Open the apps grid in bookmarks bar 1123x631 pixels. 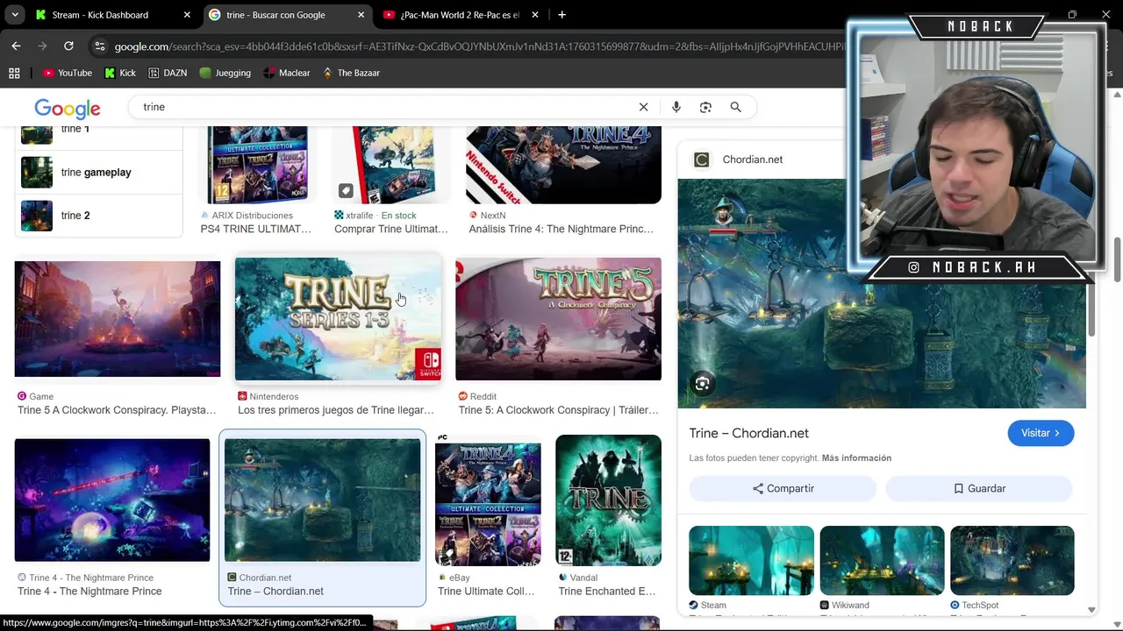pyautogui.click(x=14, y=73)
